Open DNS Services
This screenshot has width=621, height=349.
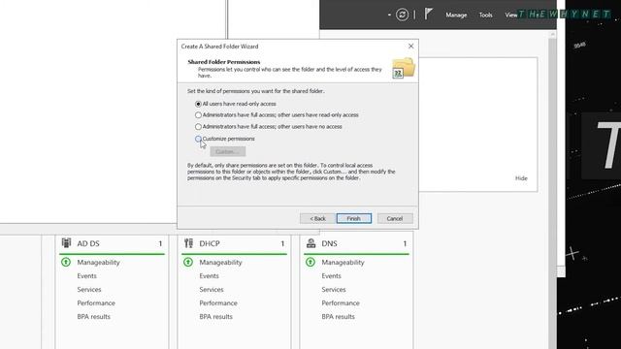coord(334,290)
